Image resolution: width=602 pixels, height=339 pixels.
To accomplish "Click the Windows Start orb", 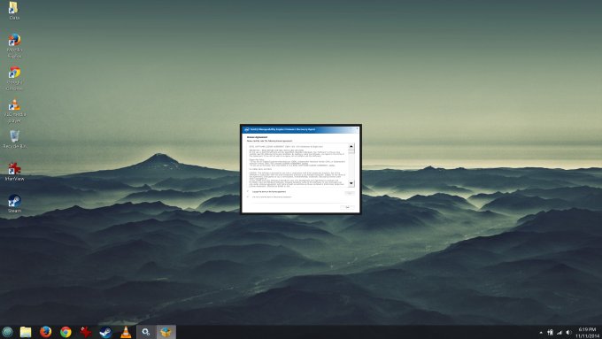I will (7, 332).
